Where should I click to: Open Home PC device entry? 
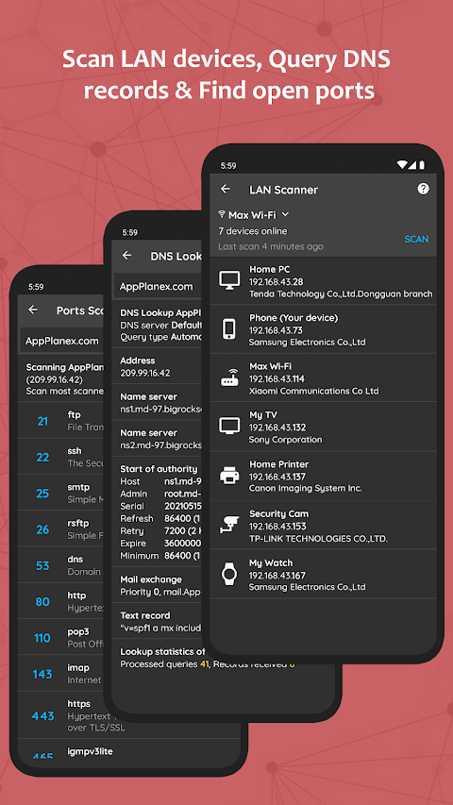pos(323,281)
